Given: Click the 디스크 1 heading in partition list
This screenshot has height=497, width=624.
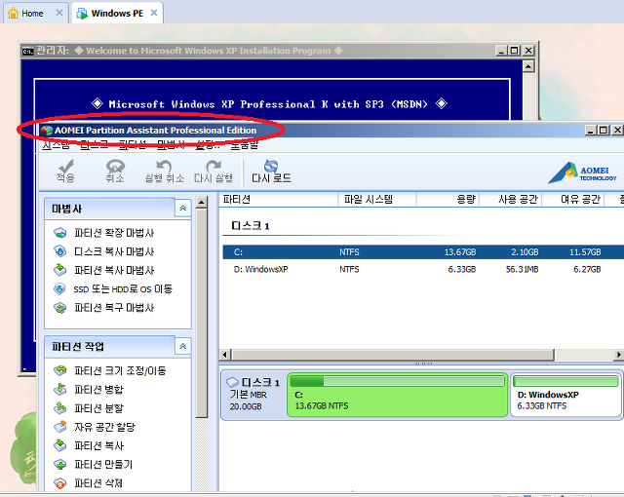Looking at the screenshot, I should tap(251, 226).
